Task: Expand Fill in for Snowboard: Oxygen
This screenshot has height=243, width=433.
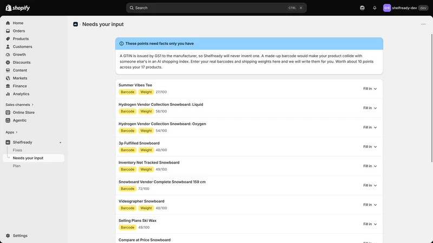Action: [x=370, y=127]
